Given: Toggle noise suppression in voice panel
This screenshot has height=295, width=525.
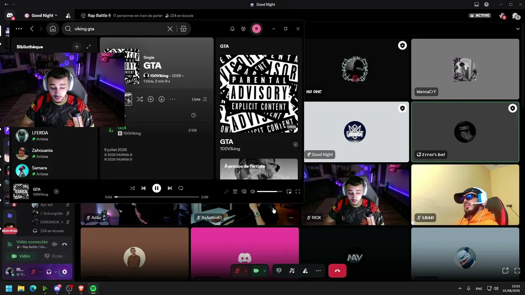Looking at the screenshot, I should [x=55, y=244].
